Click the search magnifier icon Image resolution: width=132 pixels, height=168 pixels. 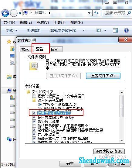[x=129, y=13]
